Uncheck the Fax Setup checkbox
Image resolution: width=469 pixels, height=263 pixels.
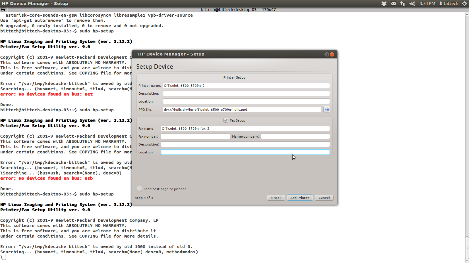click(x=226, y=120)
